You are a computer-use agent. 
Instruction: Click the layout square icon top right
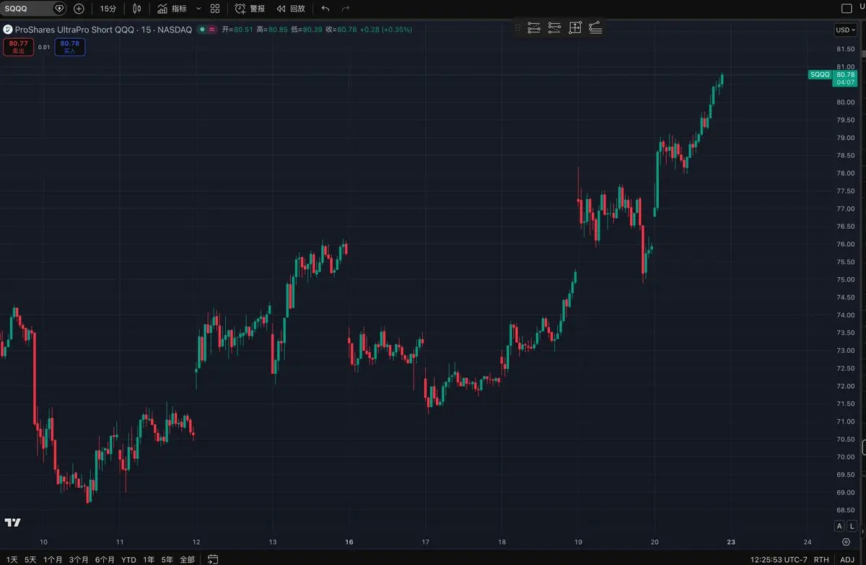tap(847, 9)
